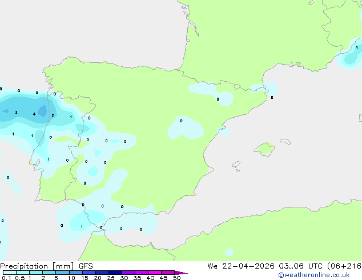The image size is (362, 280).
Task: Click the legend swatch between 35 and 40
Action: coord(141,273)
